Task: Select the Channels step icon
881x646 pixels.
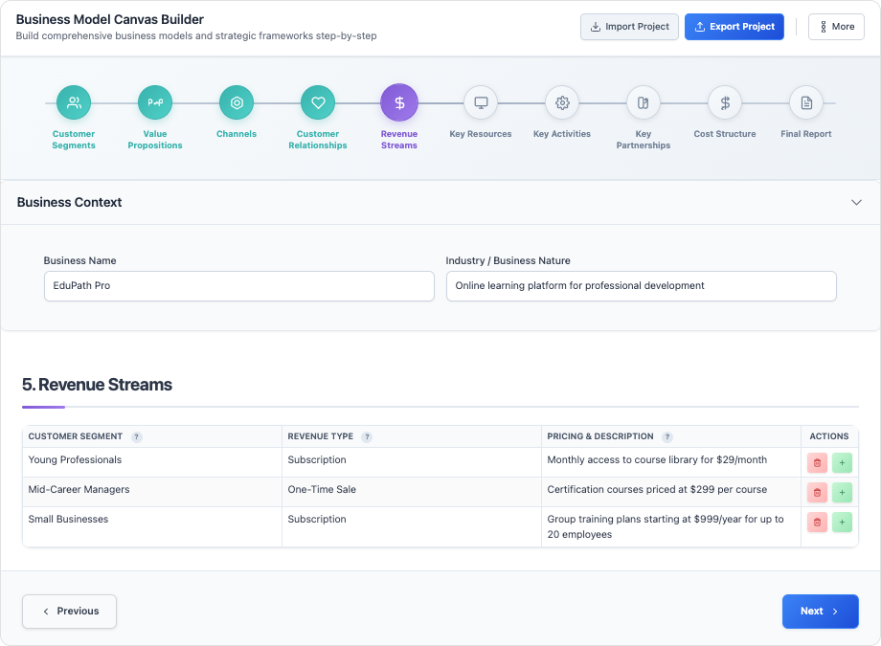Action: tap(237, 102)
